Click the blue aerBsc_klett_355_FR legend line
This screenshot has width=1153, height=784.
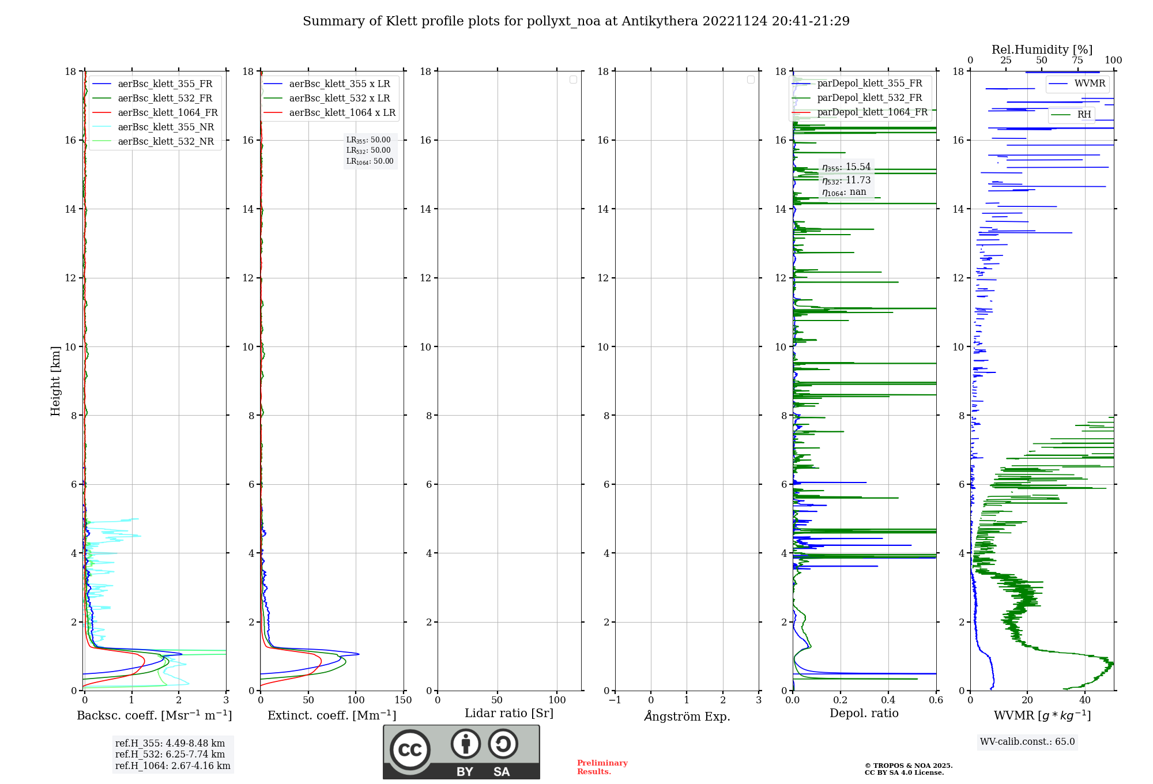[x=101, y=84]
